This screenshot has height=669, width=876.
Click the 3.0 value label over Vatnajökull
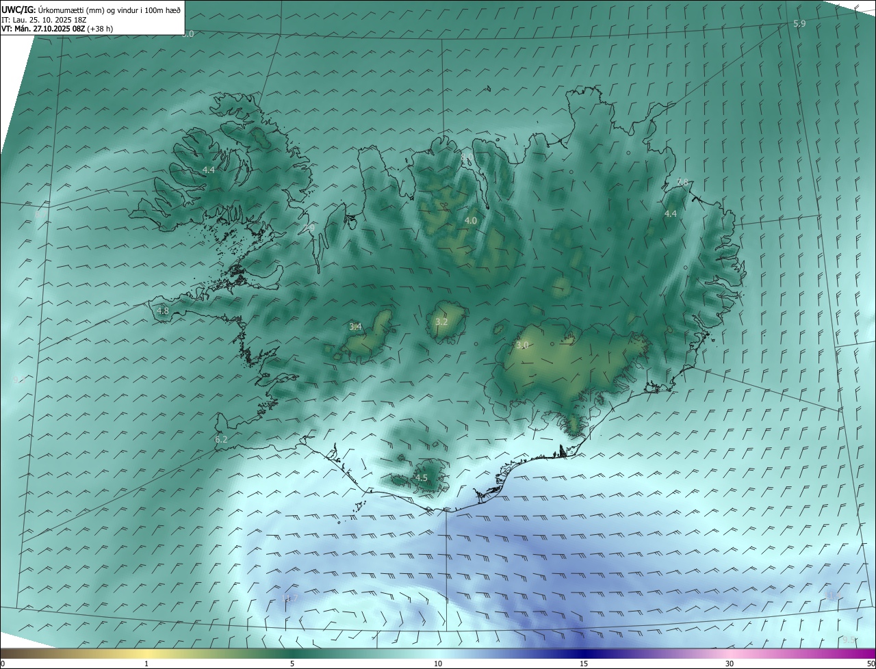point(522,345)
